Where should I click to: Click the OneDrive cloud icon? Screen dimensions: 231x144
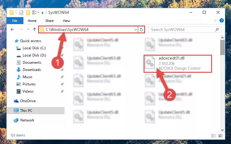16,101
